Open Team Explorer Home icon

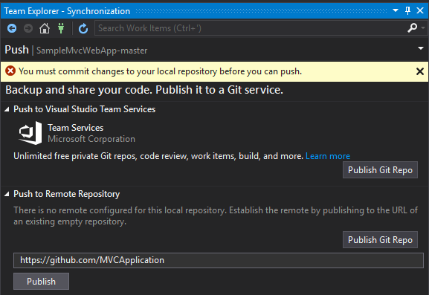coord(45,28)
